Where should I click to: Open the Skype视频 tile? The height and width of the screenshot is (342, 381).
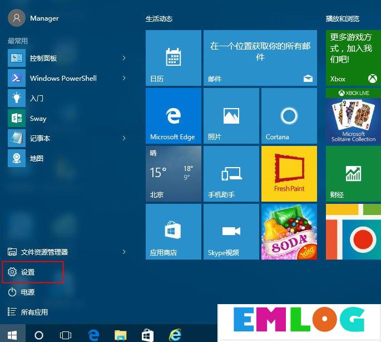231,232
